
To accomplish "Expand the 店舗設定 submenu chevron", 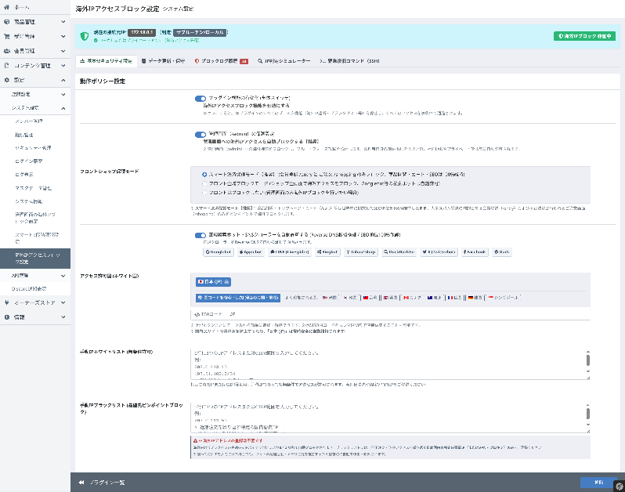I will coord(63,95).
